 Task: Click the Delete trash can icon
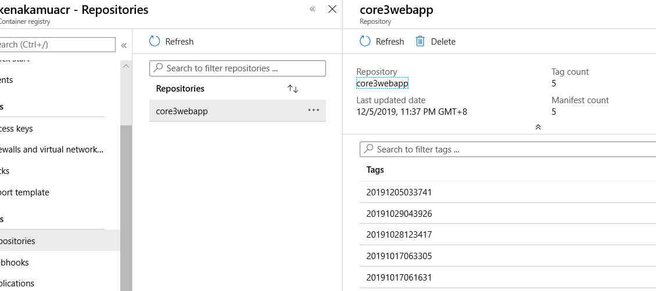tap(420, 41)
